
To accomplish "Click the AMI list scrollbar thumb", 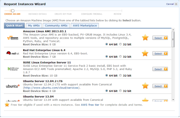I will point(173,39).
